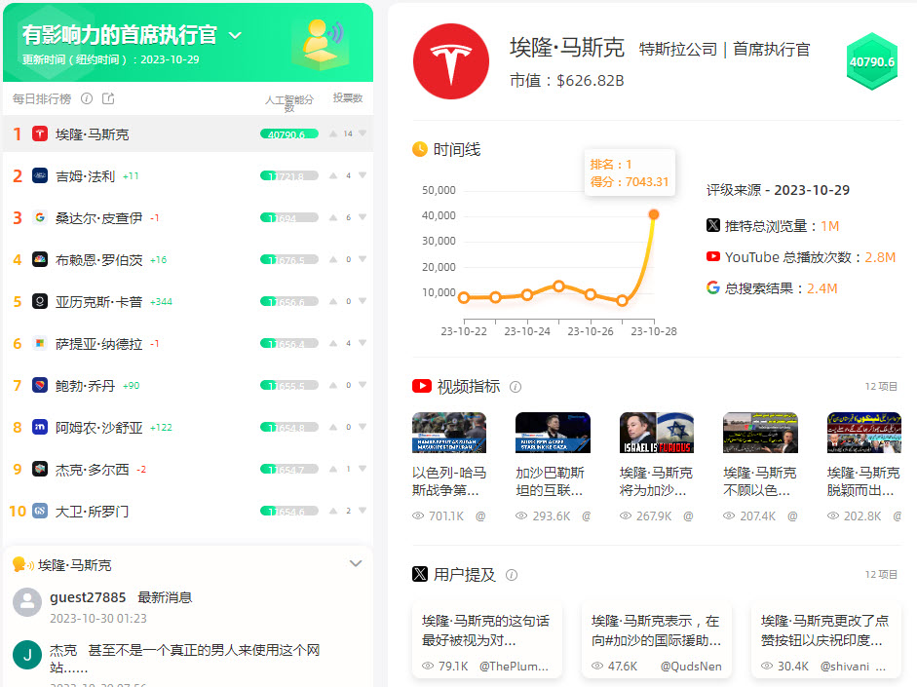
Task: Click the green hexagon score badge 40790.6
Action: click(x=872, y=61)
